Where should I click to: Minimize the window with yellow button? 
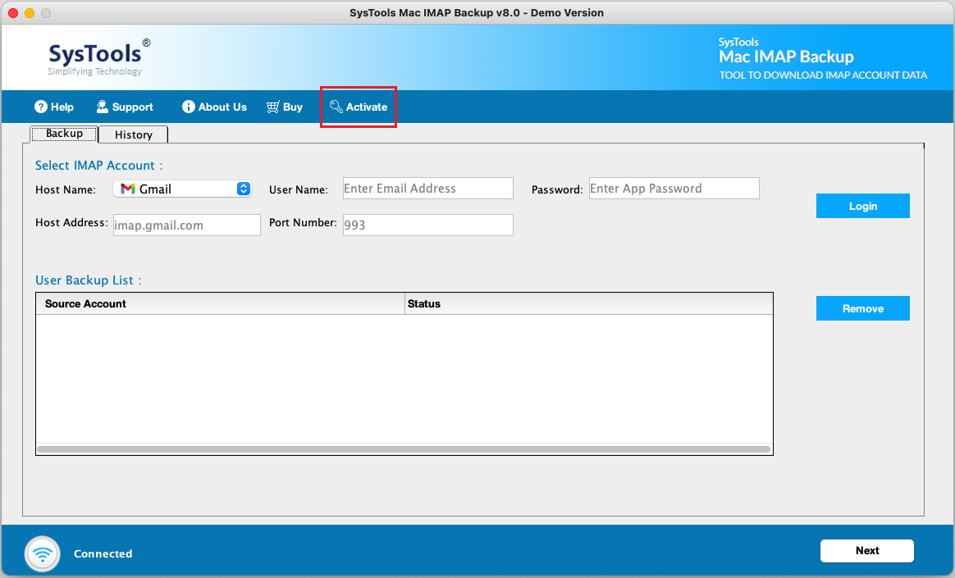(x=30, y=13)
